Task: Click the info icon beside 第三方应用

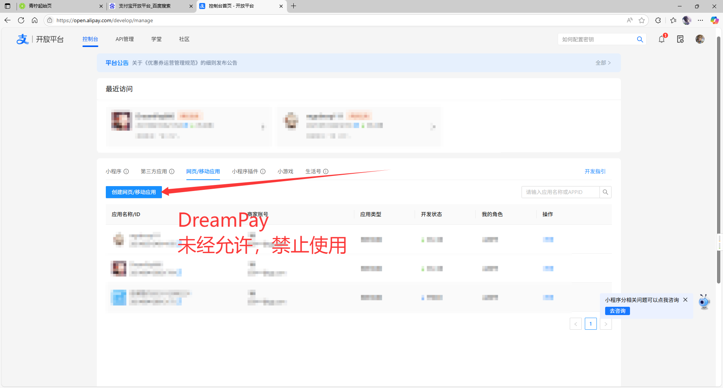Action: pos(172,171)
